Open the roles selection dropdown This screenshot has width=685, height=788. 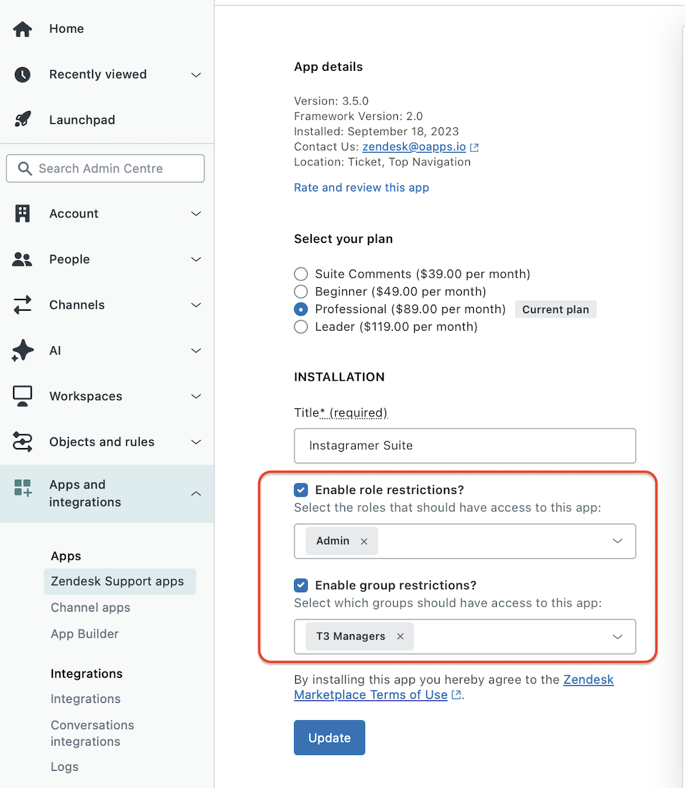pyautogui.click(x=617, y=541)
